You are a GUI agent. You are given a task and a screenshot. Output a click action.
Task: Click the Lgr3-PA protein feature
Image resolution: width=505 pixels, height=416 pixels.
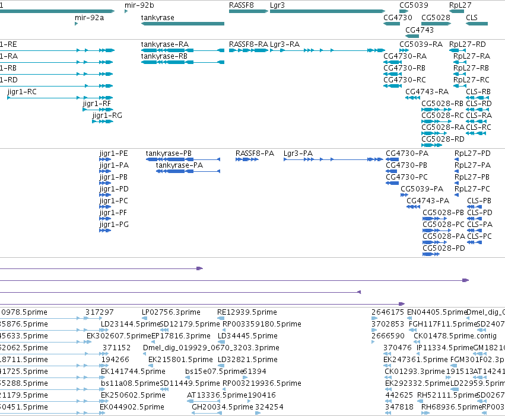tap(334, 159)
